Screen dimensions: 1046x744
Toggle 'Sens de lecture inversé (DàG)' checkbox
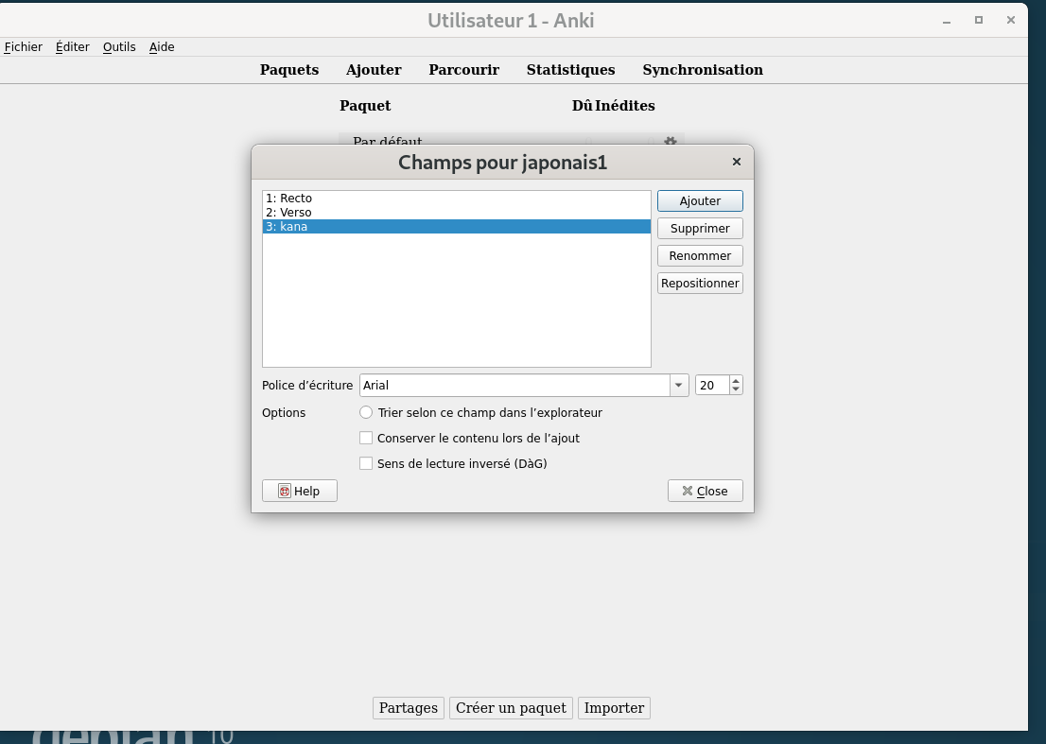[366, 464]
